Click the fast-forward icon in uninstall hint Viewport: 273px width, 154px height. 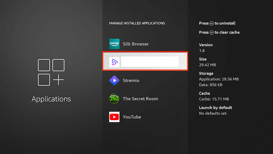click(x=212, y=23)
